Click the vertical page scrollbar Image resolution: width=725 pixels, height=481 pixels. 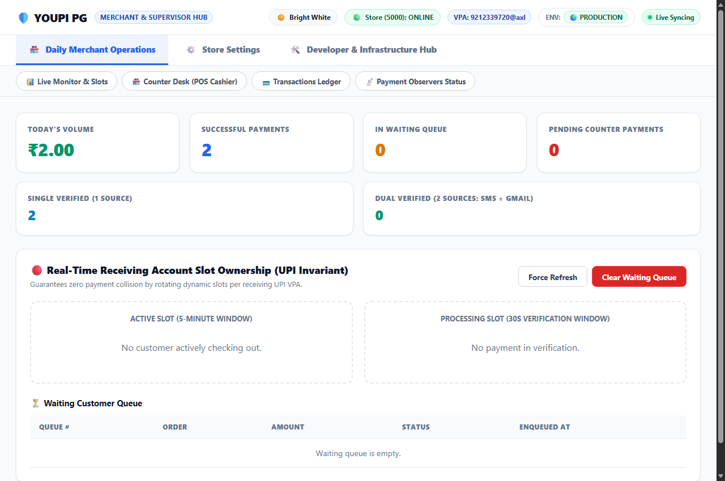pos(720,226)
